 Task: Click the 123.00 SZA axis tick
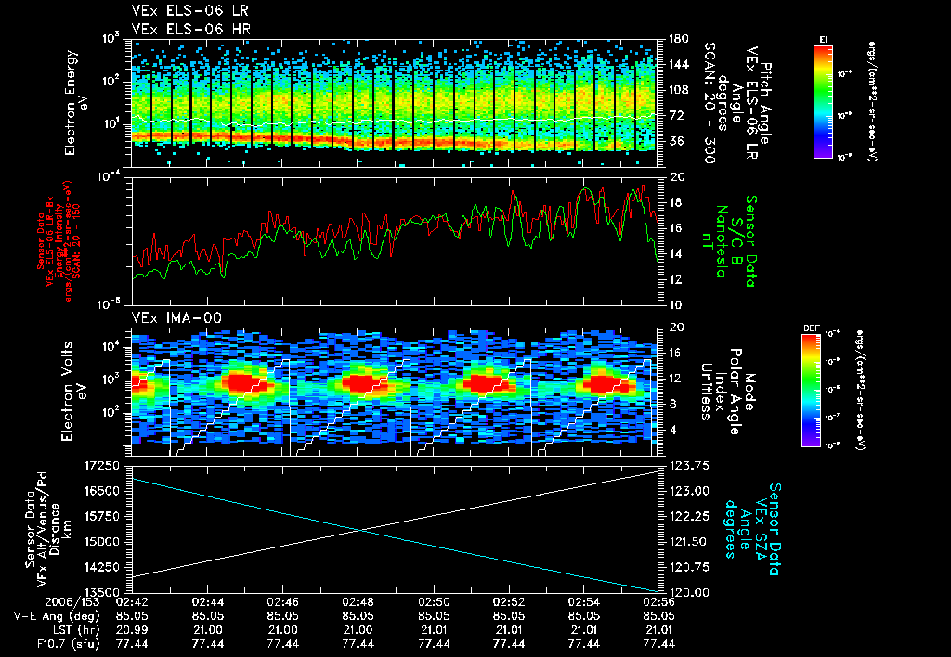[x=689, y=491]
